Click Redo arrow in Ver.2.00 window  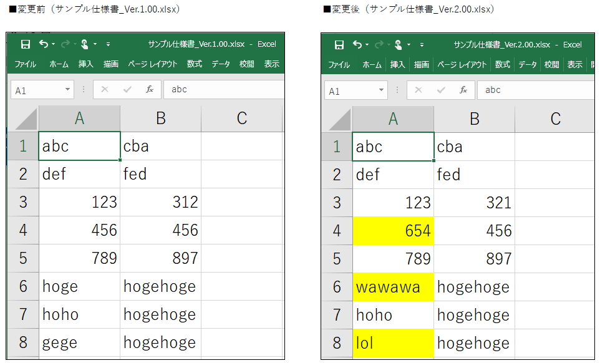(379, 45)
